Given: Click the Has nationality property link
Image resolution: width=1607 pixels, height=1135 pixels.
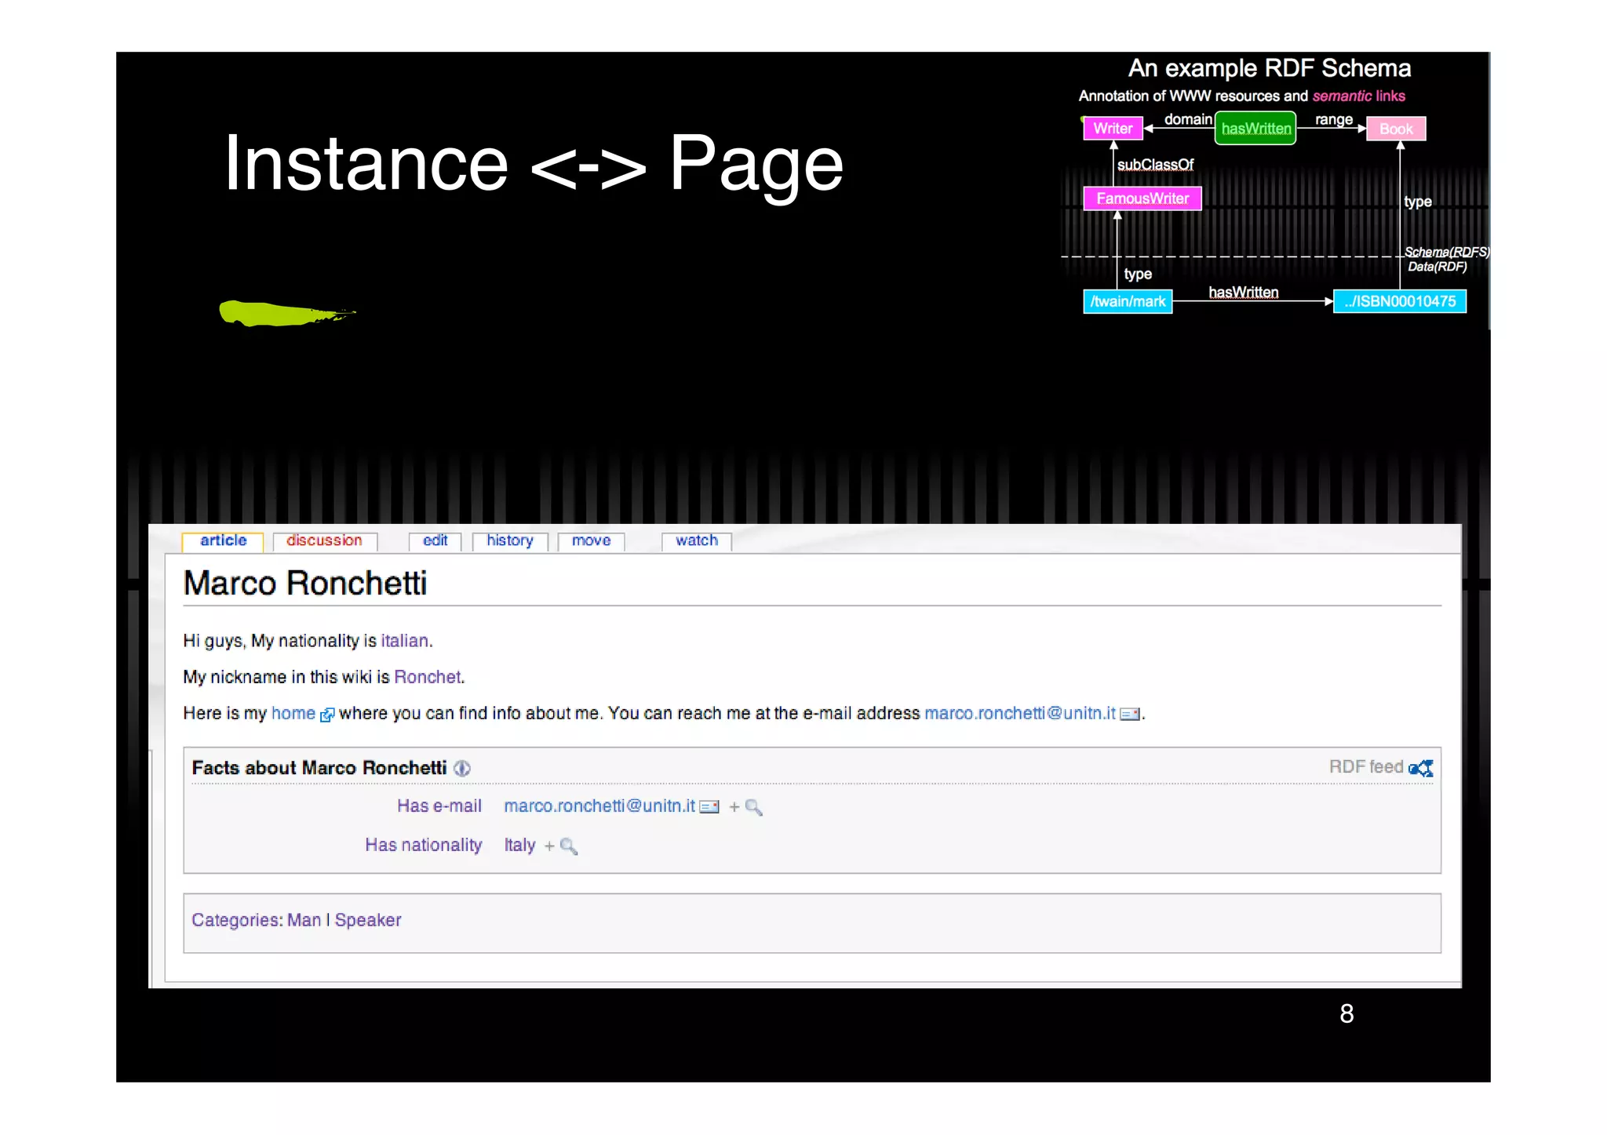Looking at the screenshot, I should (423, 845).
